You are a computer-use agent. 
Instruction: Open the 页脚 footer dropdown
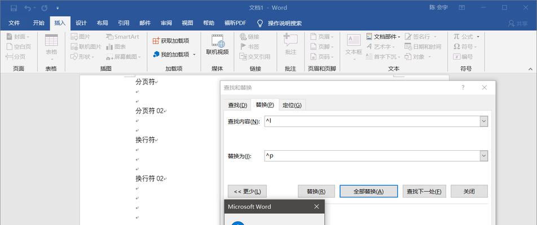(322, 47)
